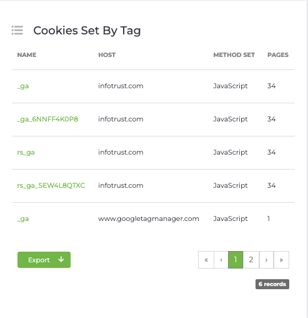Image resolution: width=308 pixels, height=318 pixels.
Task: Click the www.googletagmanager.com host cell
Action: coord(149,218)
